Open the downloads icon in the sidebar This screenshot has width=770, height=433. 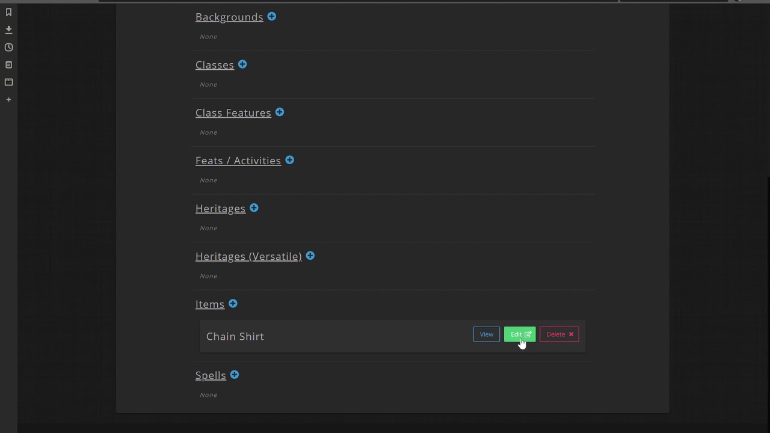click(8, 29)
